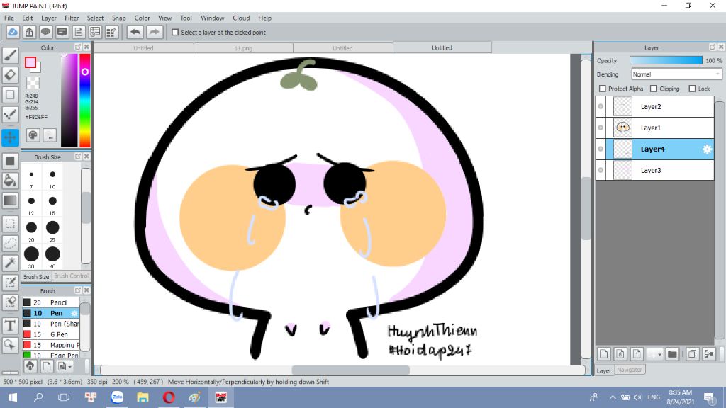Select the Eraser tool
The width and height of the screenshot is (726, 408).
pos(10,75)
